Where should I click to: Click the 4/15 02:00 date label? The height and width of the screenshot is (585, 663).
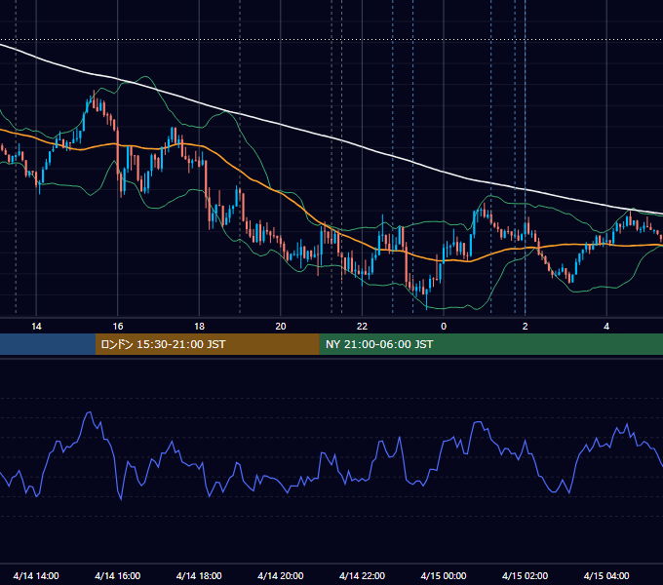(x=526, y=575)
